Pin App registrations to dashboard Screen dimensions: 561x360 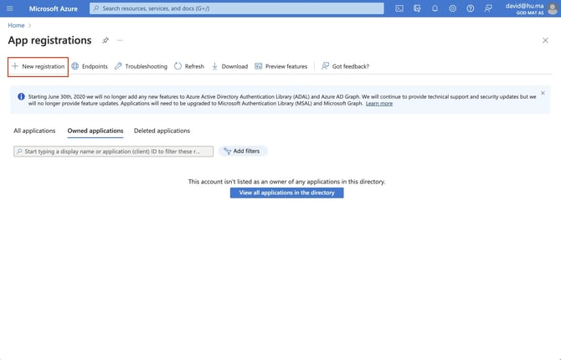(106, 40)
